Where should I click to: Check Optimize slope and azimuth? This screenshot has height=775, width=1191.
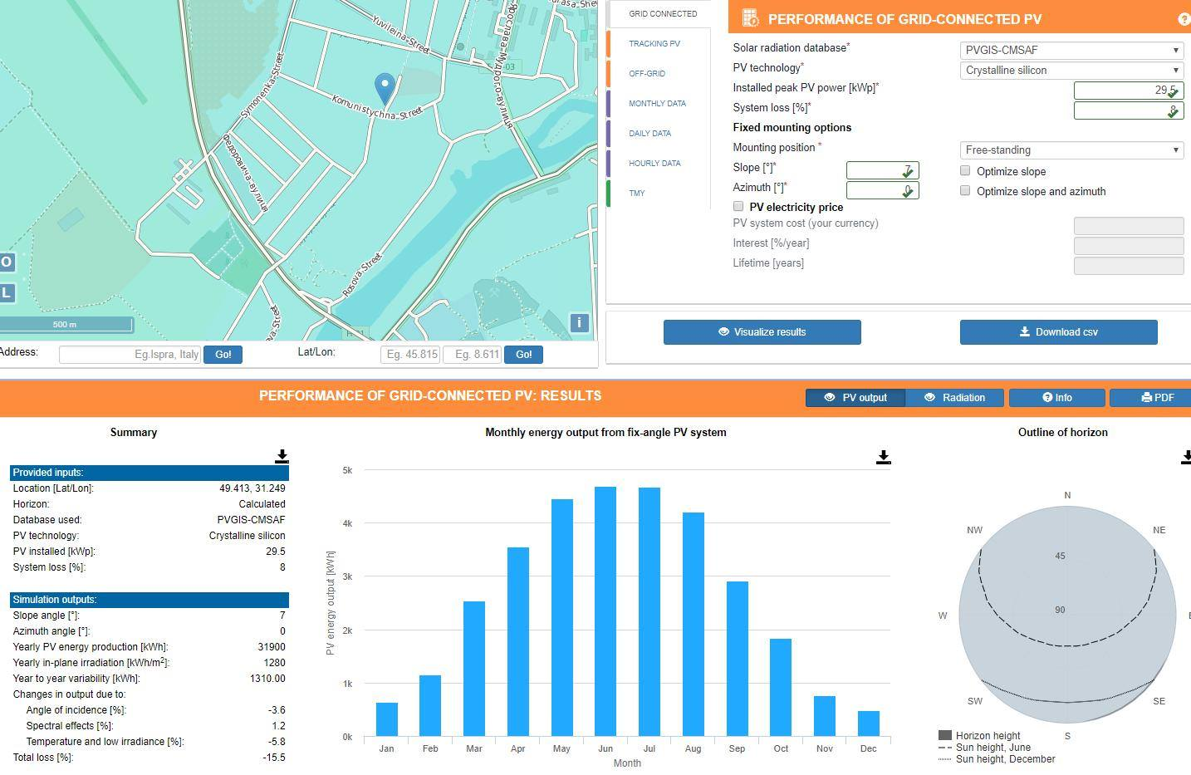pyautogui.click(x=965, y=190)
